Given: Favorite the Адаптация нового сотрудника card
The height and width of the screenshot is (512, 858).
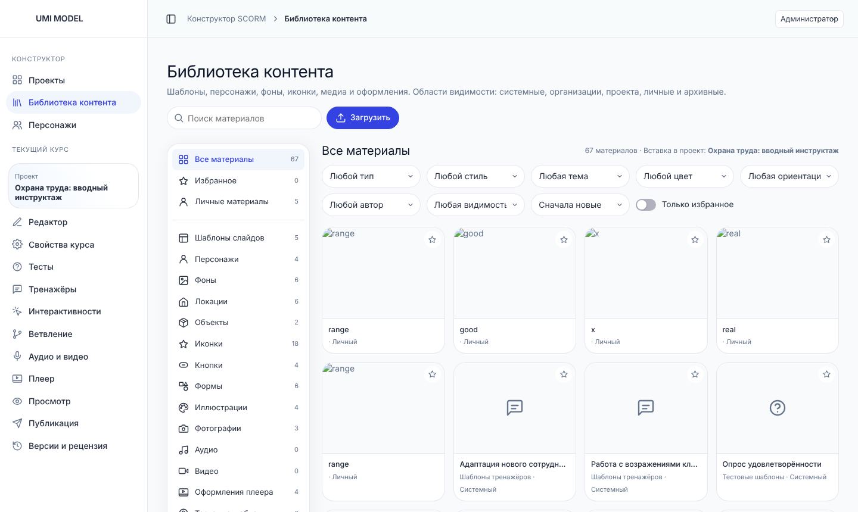Looking at the screenshot, I should click(x=564, y=374).
